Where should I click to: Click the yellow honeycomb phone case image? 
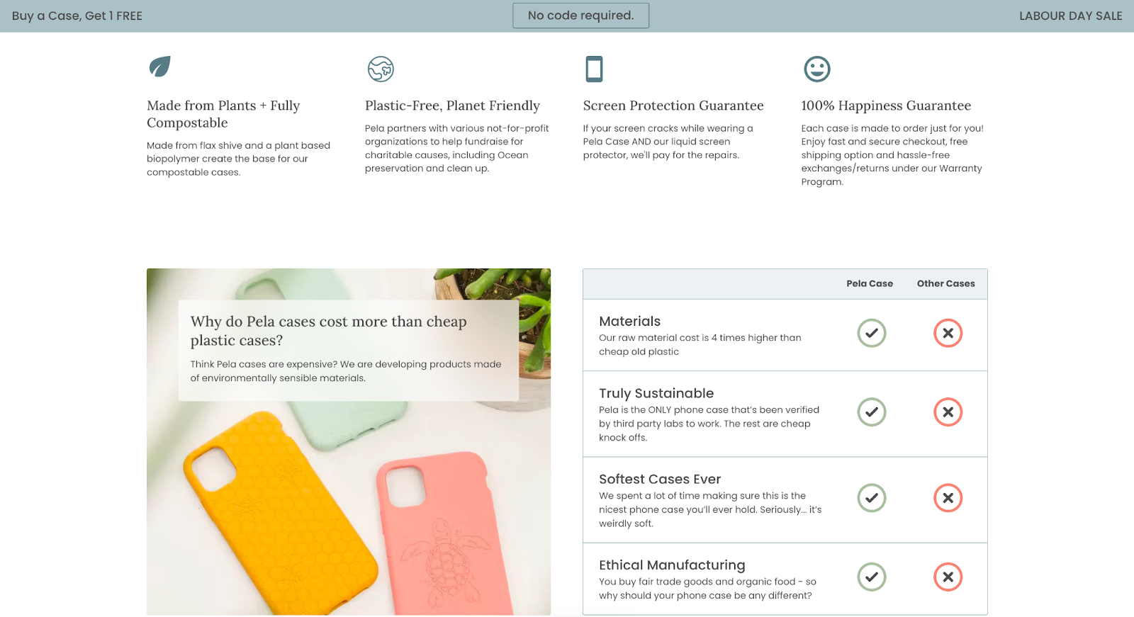coord(280,514)
